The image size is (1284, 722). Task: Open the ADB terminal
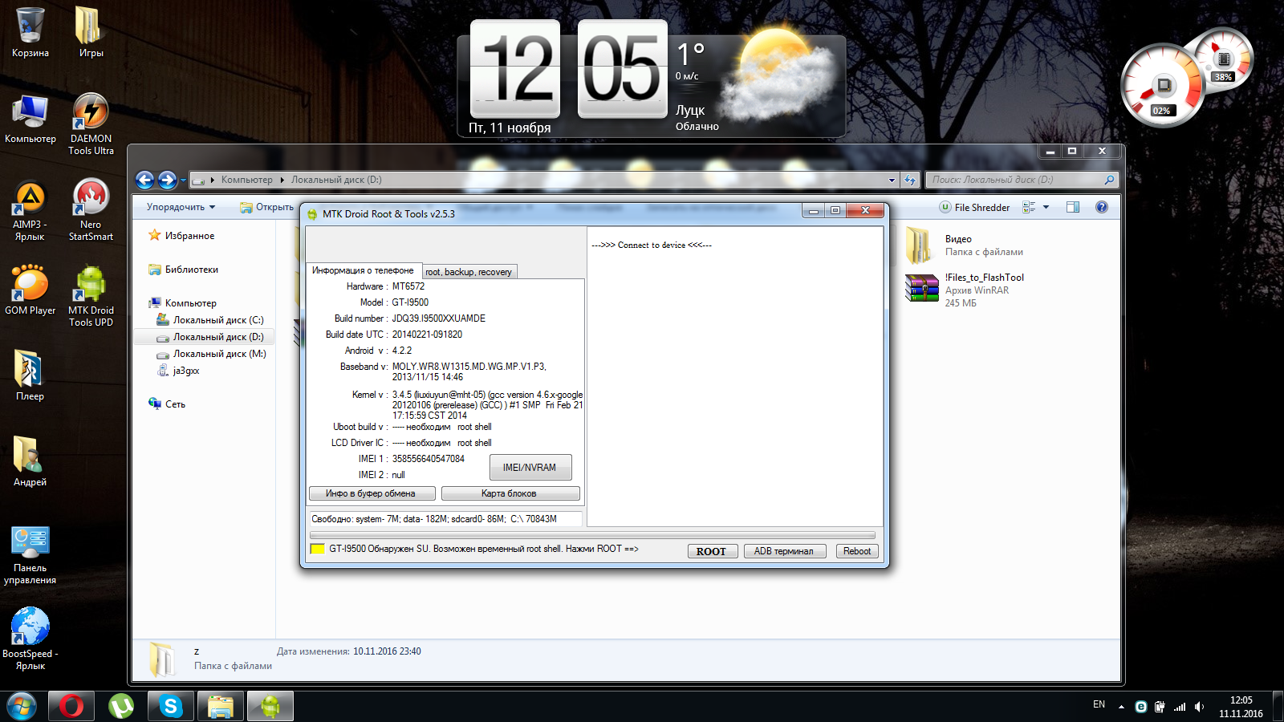(784, 551)
